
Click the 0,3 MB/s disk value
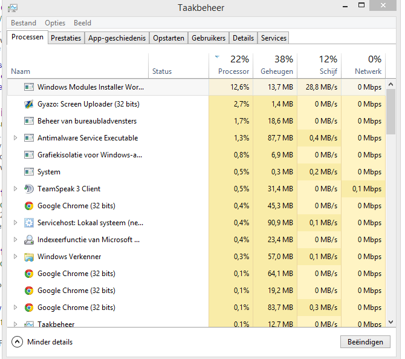pos(323,308)
